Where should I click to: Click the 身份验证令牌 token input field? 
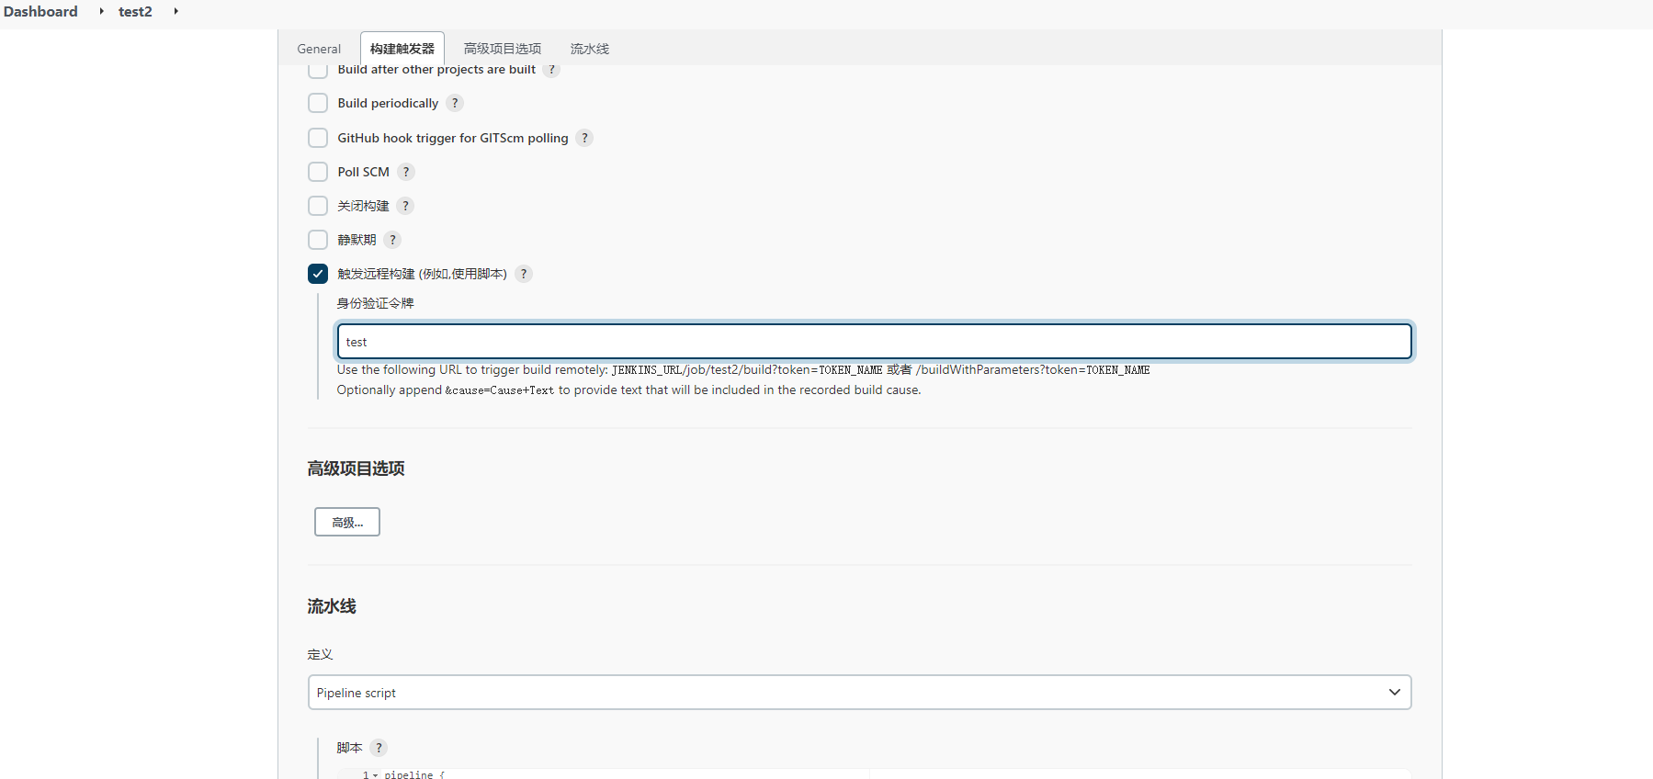pyautogui.click(x=873, y=342)
